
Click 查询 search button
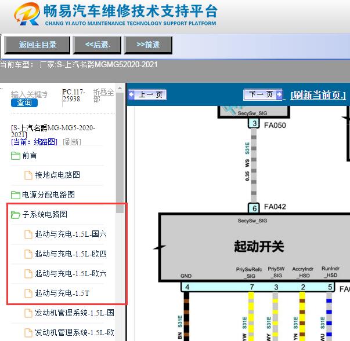(24, 103)
